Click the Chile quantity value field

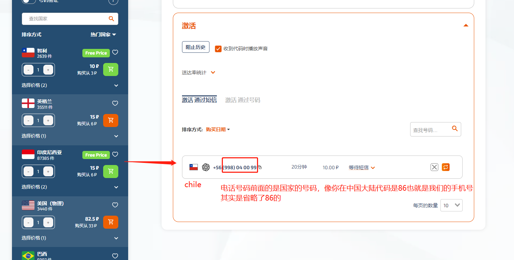pyautogui.click(x=38, y=70)
